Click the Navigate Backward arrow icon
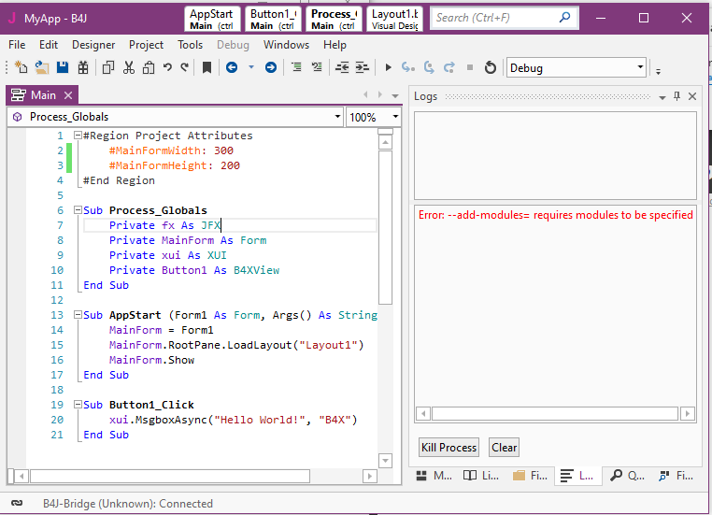 pos(231,67)
